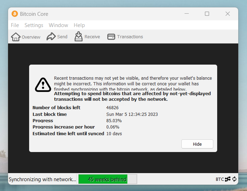Open the Settings menu
The width and height of the screenshot is (247, 191).
coord(34,25)
